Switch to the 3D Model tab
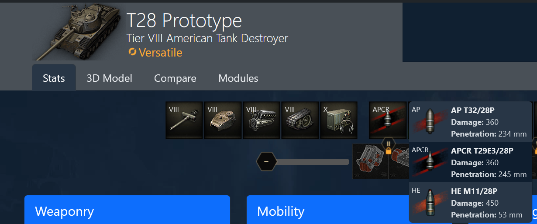The height and width of the screenshot is (224, 537). [x=109, y=78]
